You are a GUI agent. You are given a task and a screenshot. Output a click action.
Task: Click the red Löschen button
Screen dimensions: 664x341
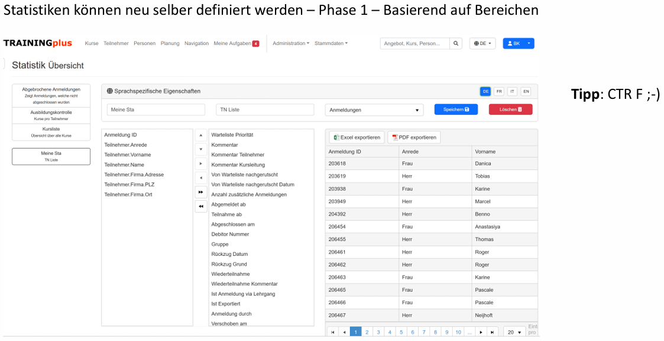[510, 110]
